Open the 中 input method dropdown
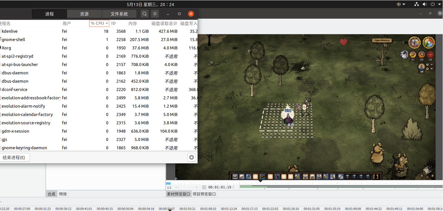443x211 pixels. coord(401,4)
